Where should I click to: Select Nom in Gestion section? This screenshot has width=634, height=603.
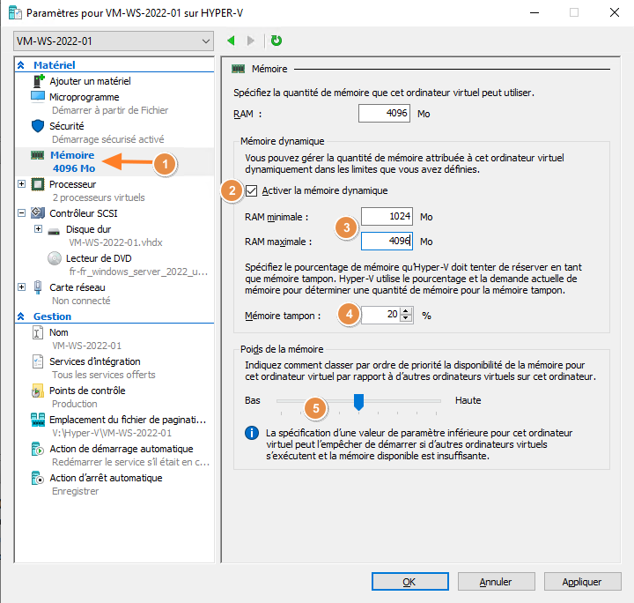coord(59,332)
